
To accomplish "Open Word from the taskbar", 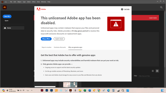I will pos(89,90).
